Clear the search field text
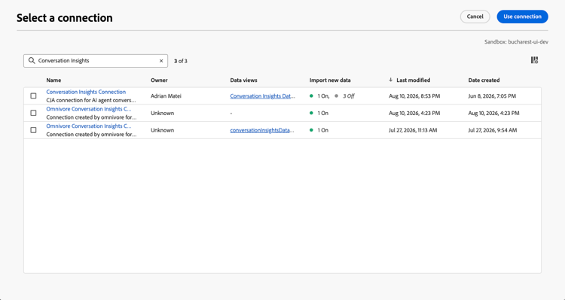Image resolution: width=565 pixels, height=300 pixels. tap(161, 61)
